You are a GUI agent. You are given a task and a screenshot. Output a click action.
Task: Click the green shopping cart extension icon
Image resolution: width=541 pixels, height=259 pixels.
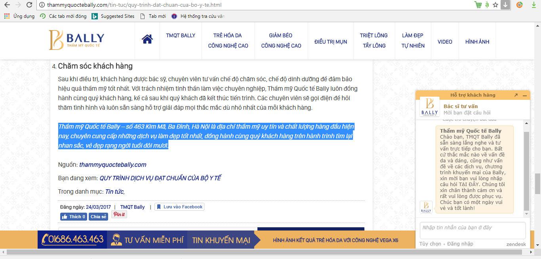[x=478, y=5]
